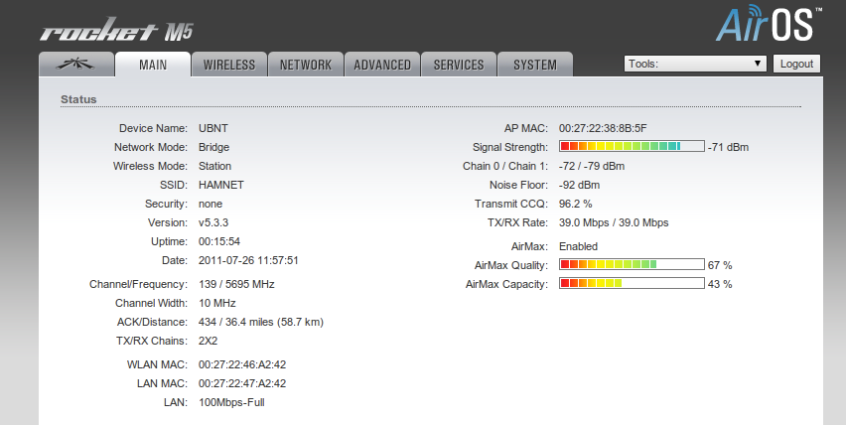Select the ADVANCED tab
Image resolution: width=846 pixels, height=425 pixels.
click(382, 65)
